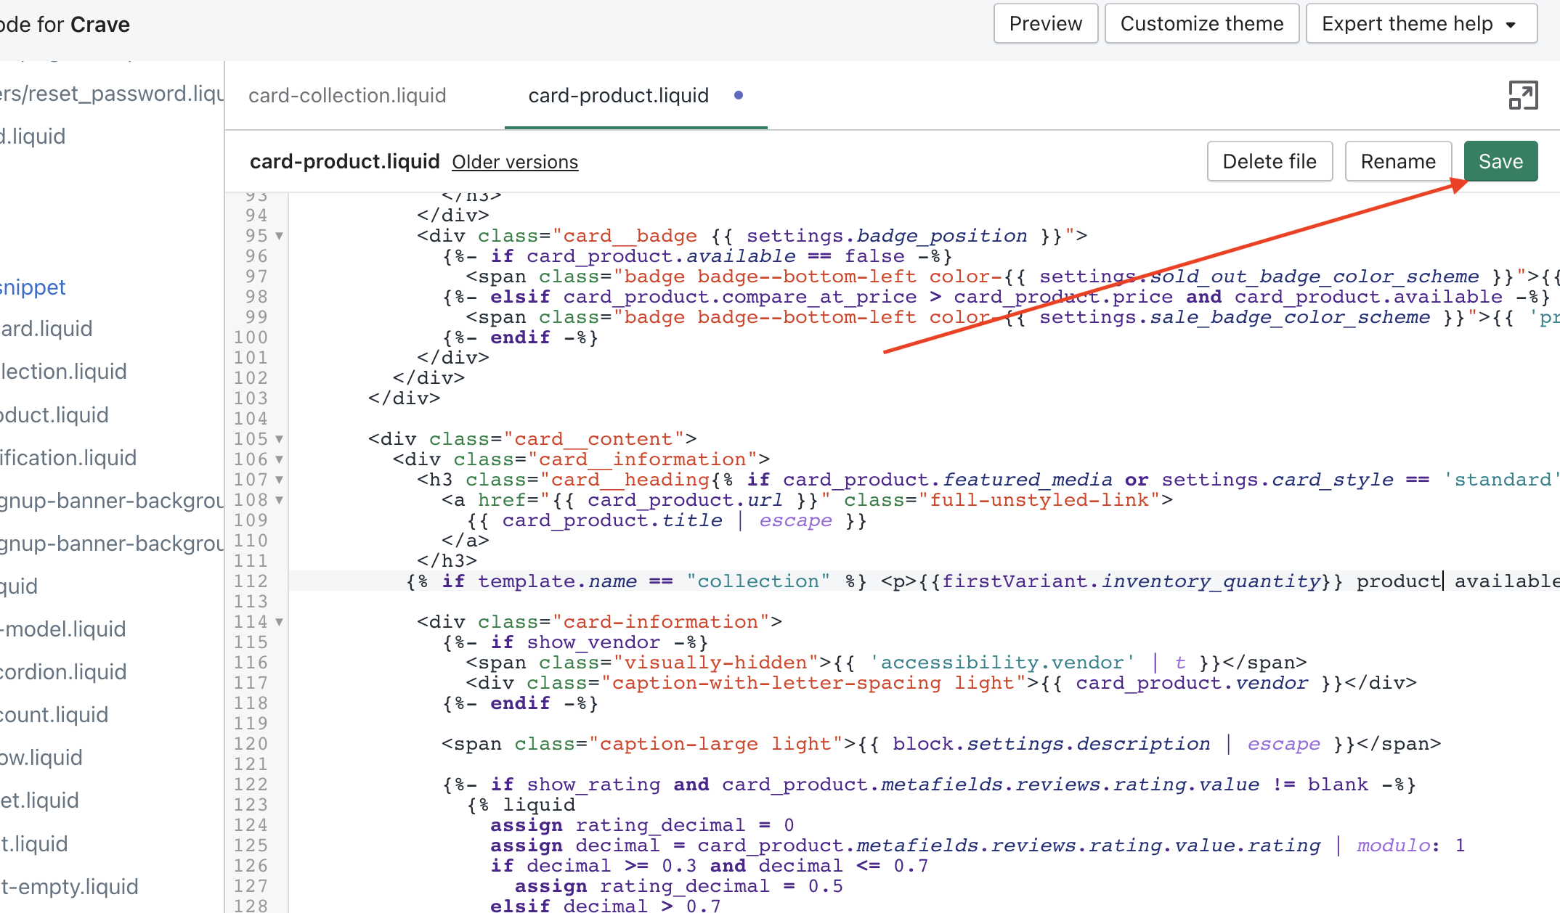Collapse code fold arrow at line 107
1560x913 pixels.
tap(279, 480)
